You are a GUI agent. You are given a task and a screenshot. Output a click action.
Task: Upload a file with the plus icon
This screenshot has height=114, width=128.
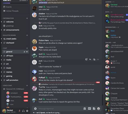(x=35, y=109)
